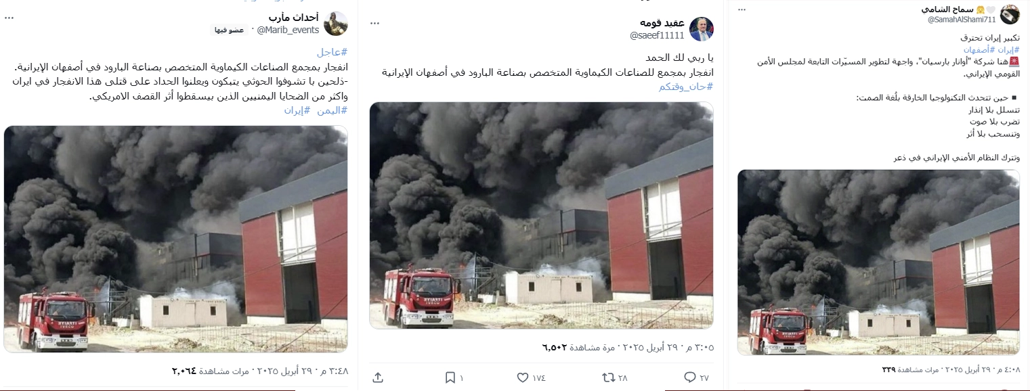The image size is (1030, 391).
Task: Open the Marib events profile avatar
Action: tap(335, 23)
